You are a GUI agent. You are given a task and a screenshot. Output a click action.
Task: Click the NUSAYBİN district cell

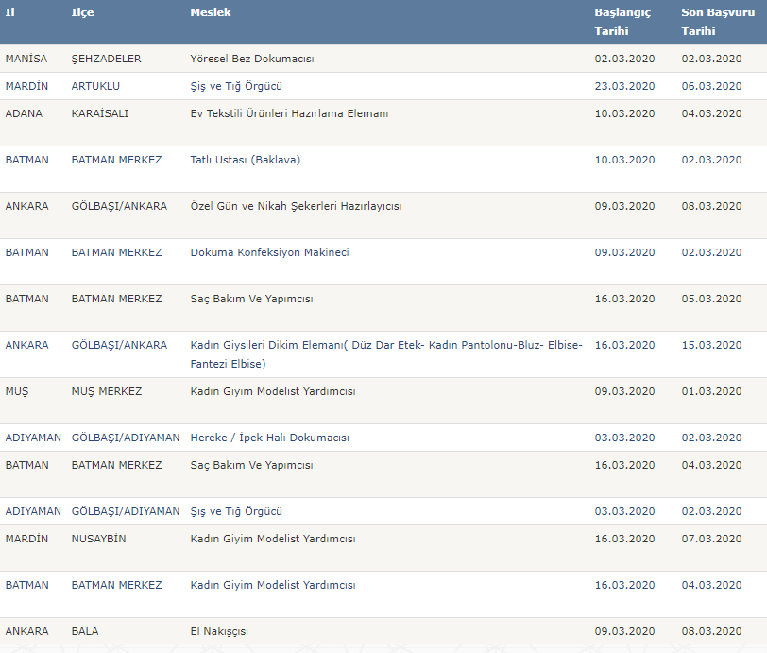[x=98, y=539]
